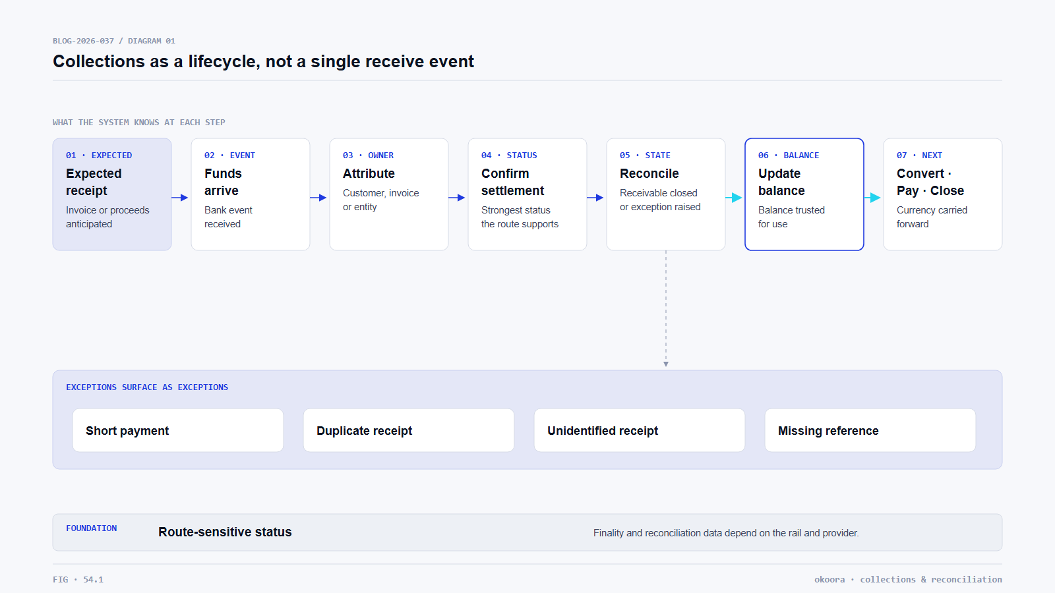Screen dimensions: 1055x593
Task: Click the "02 · EVENT" step label
Action: pos(229,155)
